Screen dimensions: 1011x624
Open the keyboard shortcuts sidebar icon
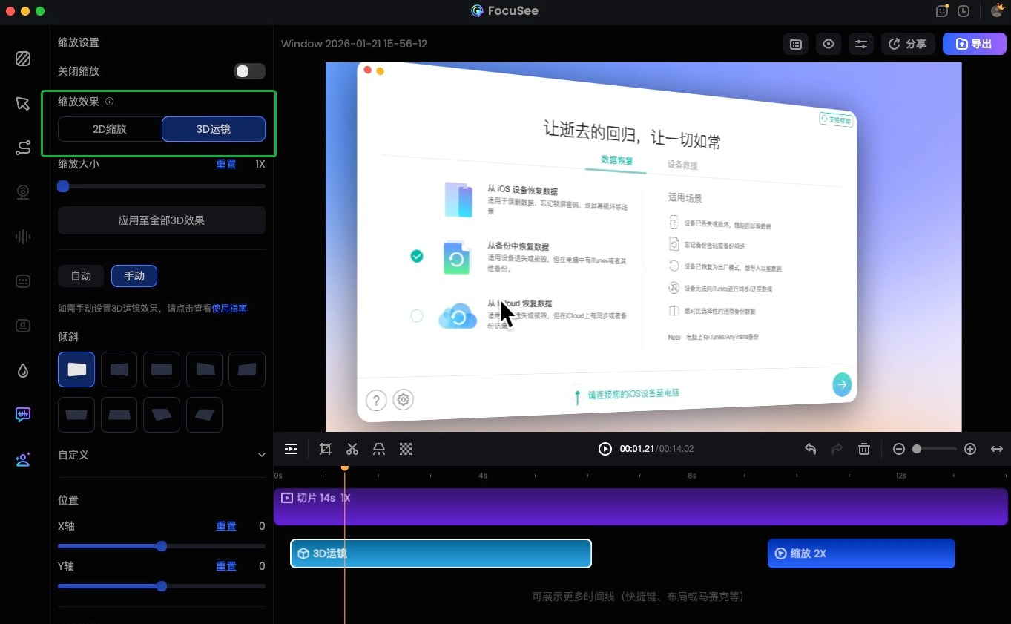click(23, 281)
